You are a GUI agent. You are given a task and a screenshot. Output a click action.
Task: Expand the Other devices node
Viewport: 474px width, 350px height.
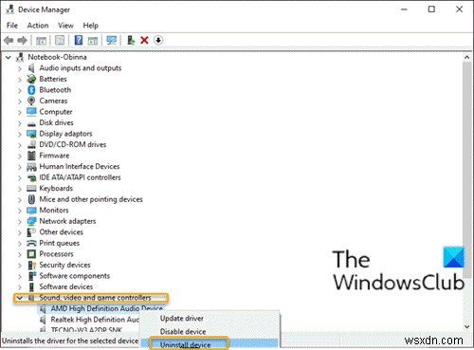coord(20,232)
